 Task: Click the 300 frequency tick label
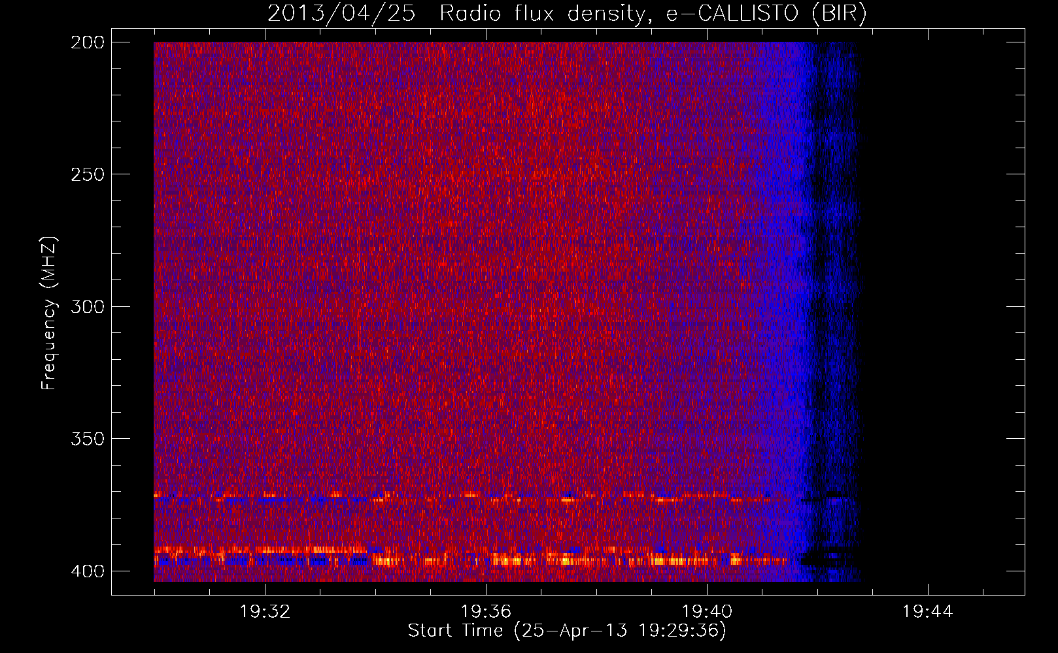point(88,306)
